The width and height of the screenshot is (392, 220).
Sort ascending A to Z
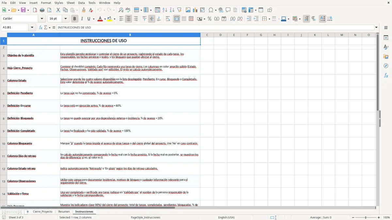pyautogui.click(x=165, y=10)
